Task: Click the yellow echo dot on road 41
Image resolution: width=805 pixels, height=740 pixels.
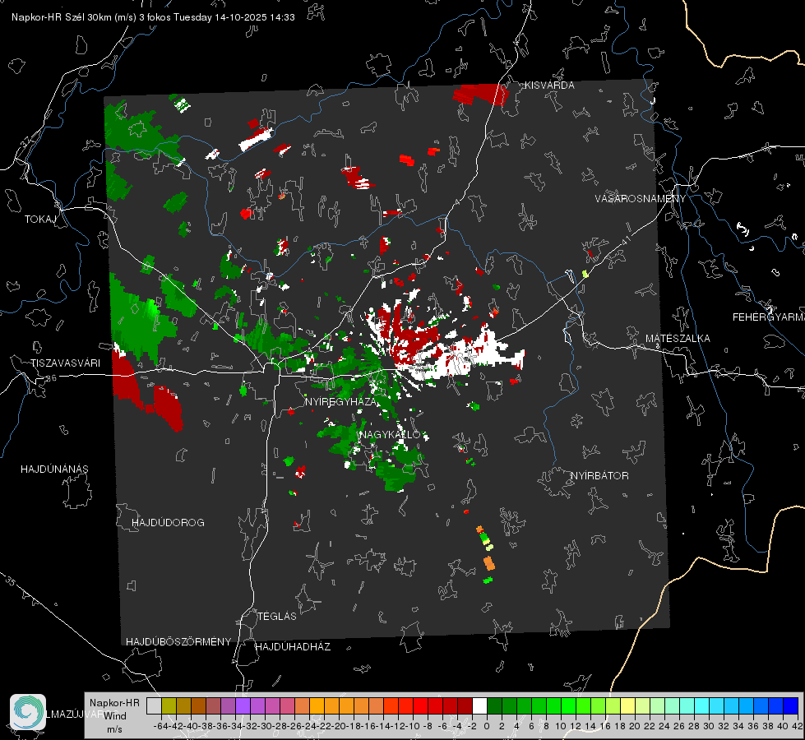Action: [x=585, y=275]
